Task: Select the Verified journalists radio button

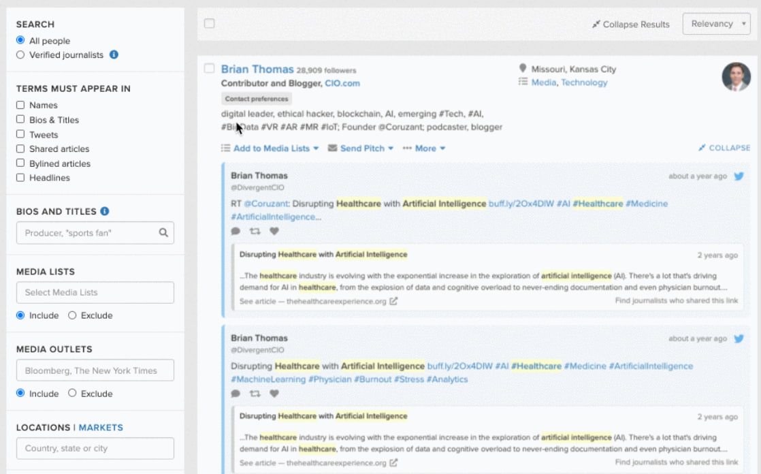Action: click(x=19, y=55)
